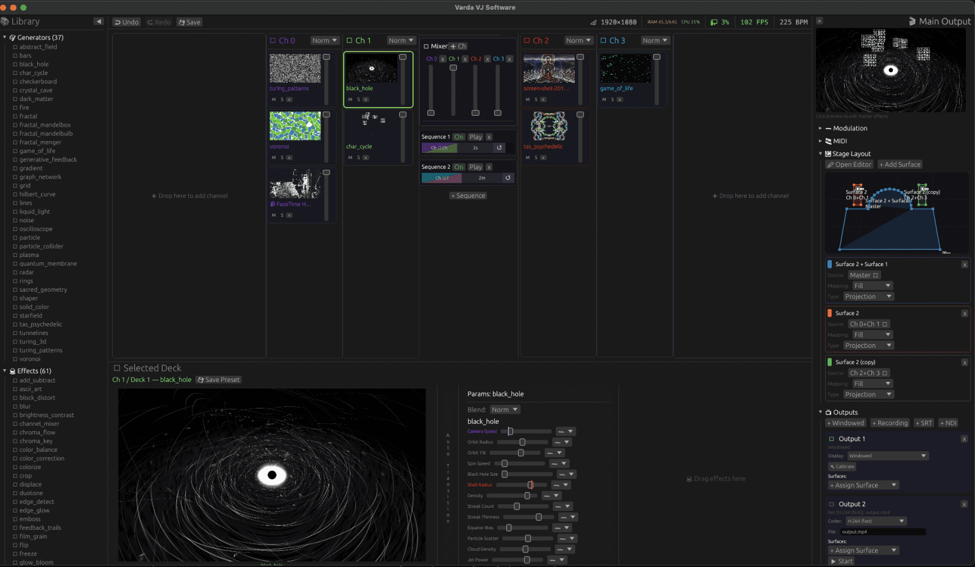Save the project with the Save icon

[x=190, y=22]
